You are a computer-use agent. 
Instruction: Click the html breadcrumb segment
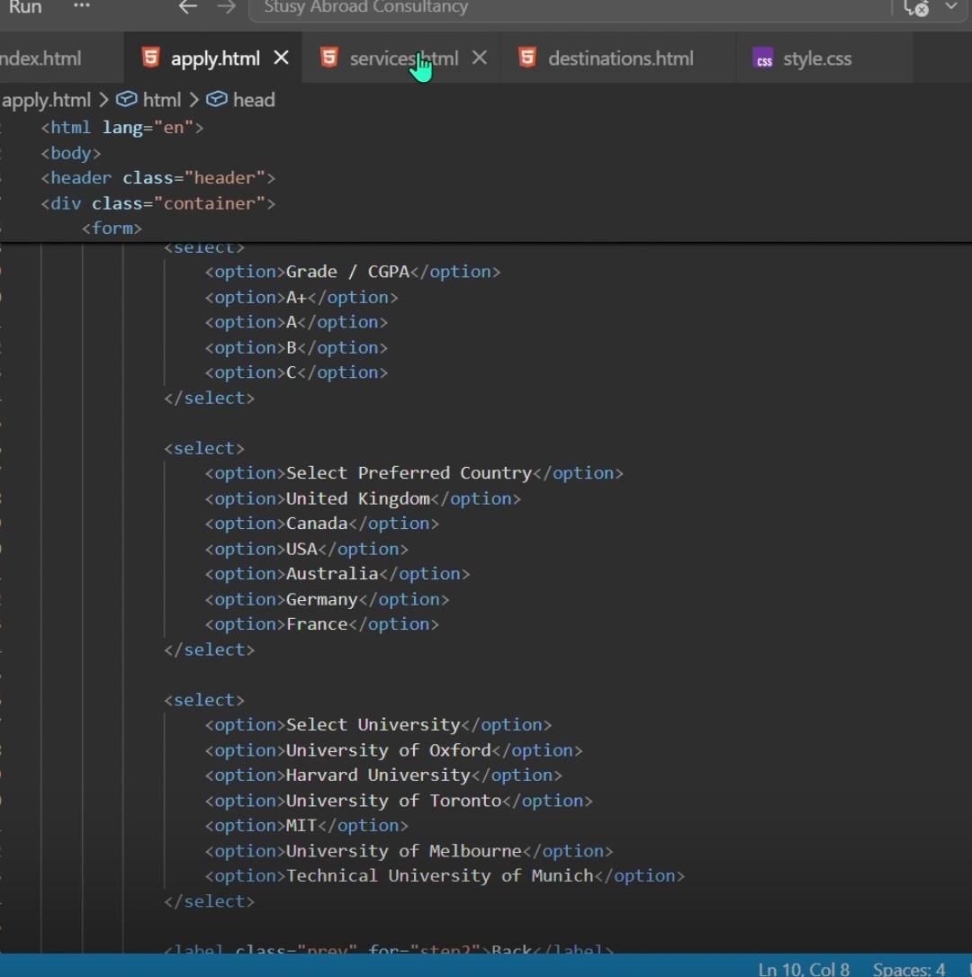(161, 100)
